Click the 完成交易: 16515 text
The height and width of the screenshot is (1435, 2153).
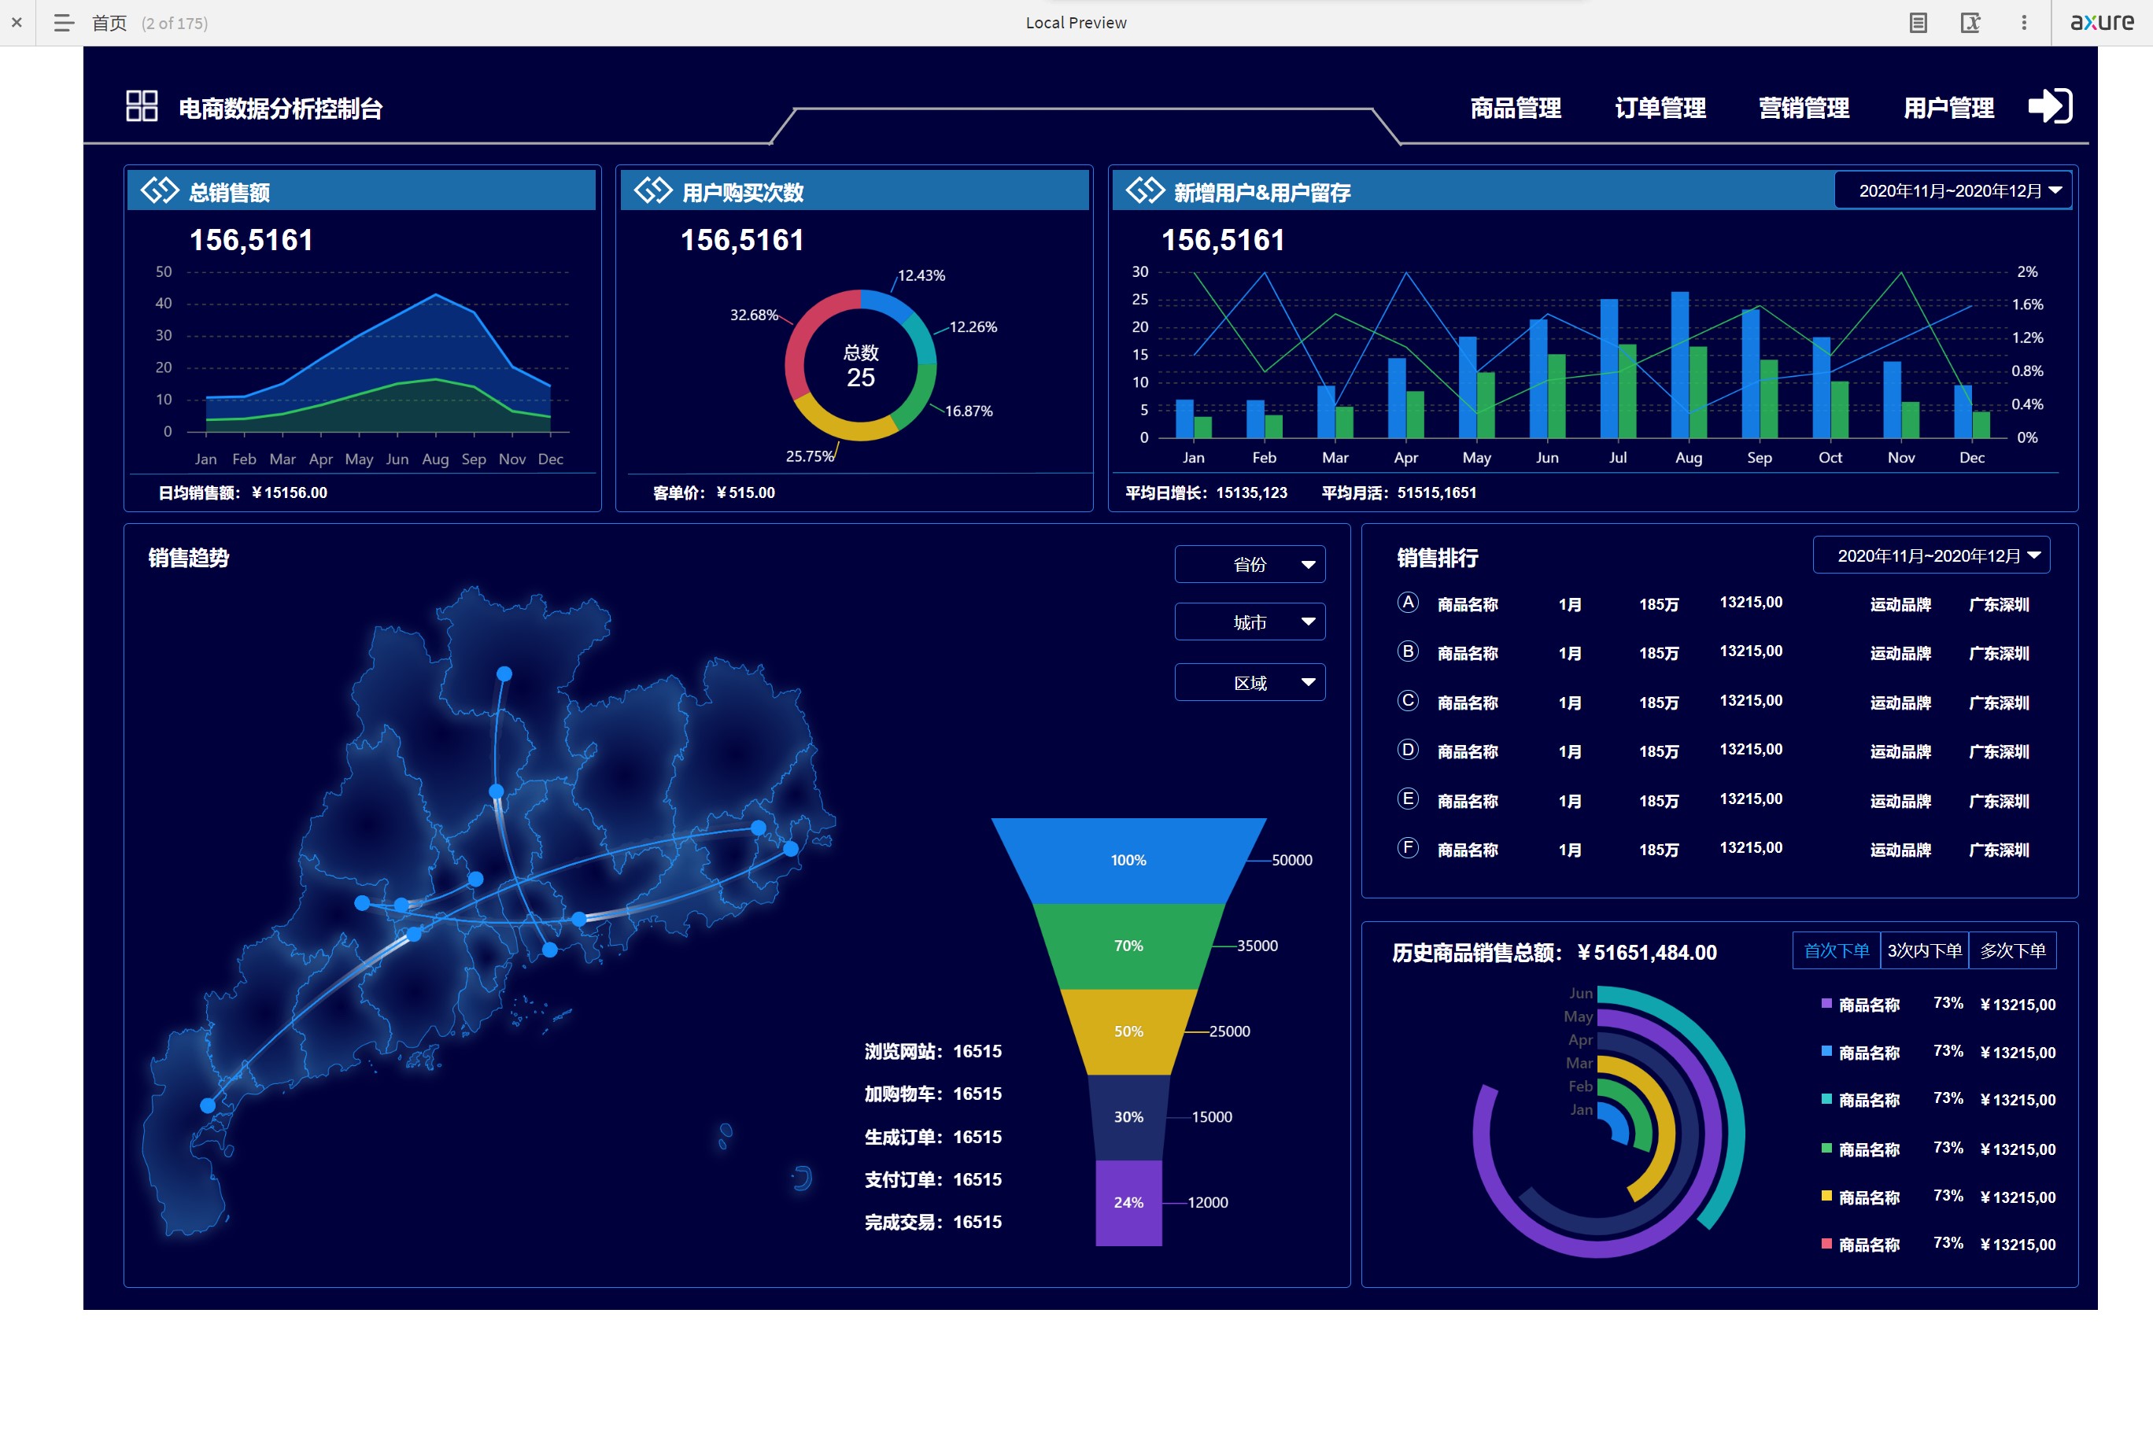point(932,1223)
